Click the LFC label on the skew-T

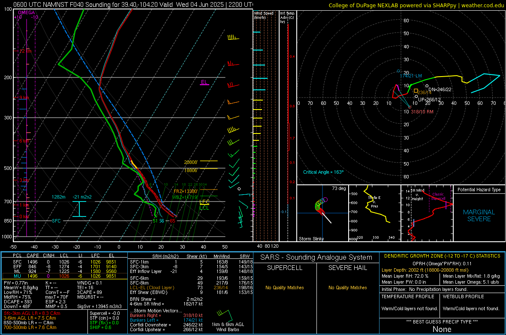(204, 202)
